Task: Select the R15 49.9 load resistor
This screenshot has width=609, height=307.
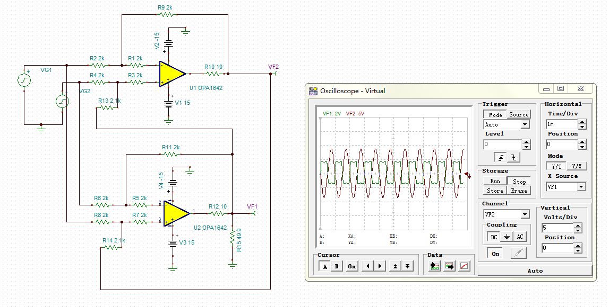Action: click(232, 237)
